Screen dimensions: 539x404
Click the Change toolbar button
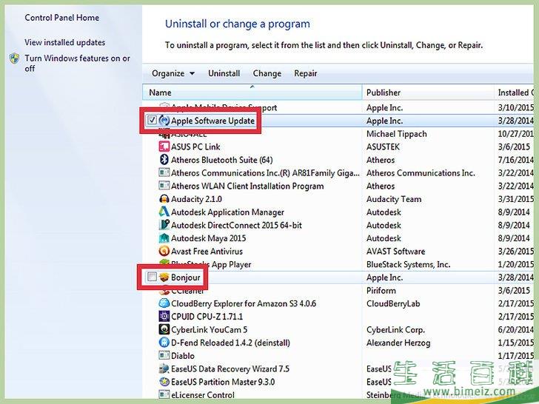[x=267, y=73]
